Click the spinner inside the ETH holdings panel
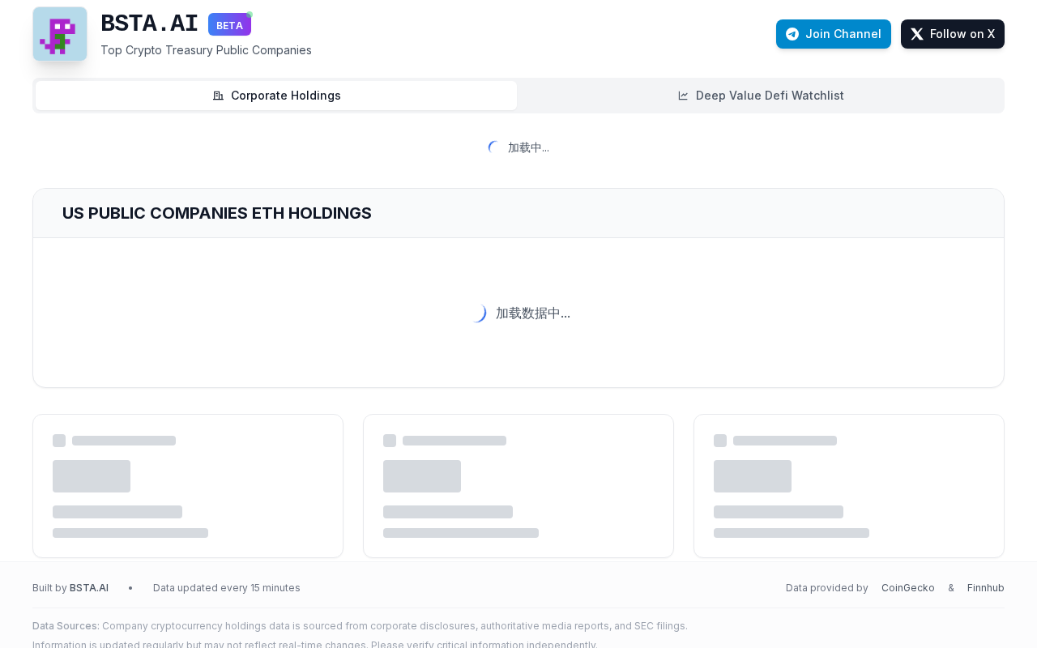The image size is (1037, 648). pyautogui.click(x=478, y=313)
